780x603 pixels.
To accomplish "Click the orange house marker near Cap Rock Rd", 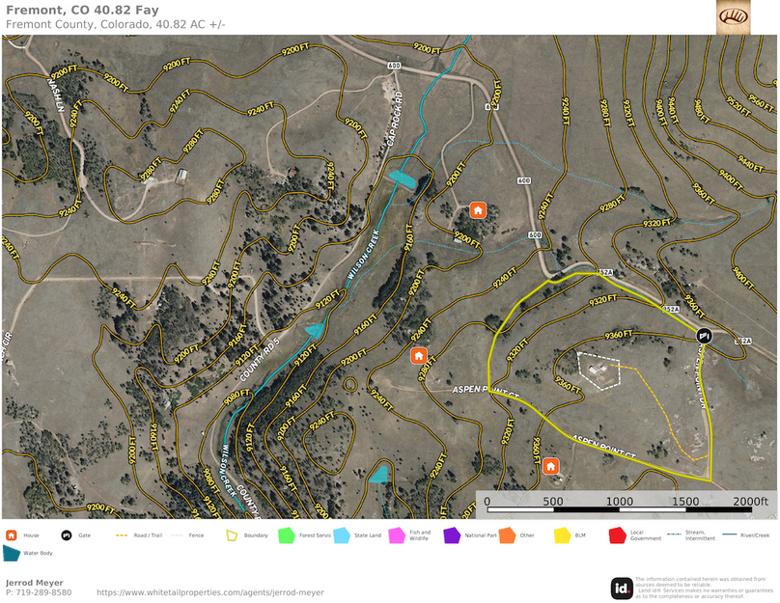I will coord(478,207).
